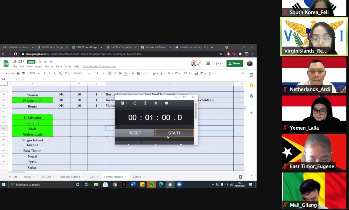Open comment history icon beside Share
This screenshot has width=349, height=210.
[x=208, y=63]
